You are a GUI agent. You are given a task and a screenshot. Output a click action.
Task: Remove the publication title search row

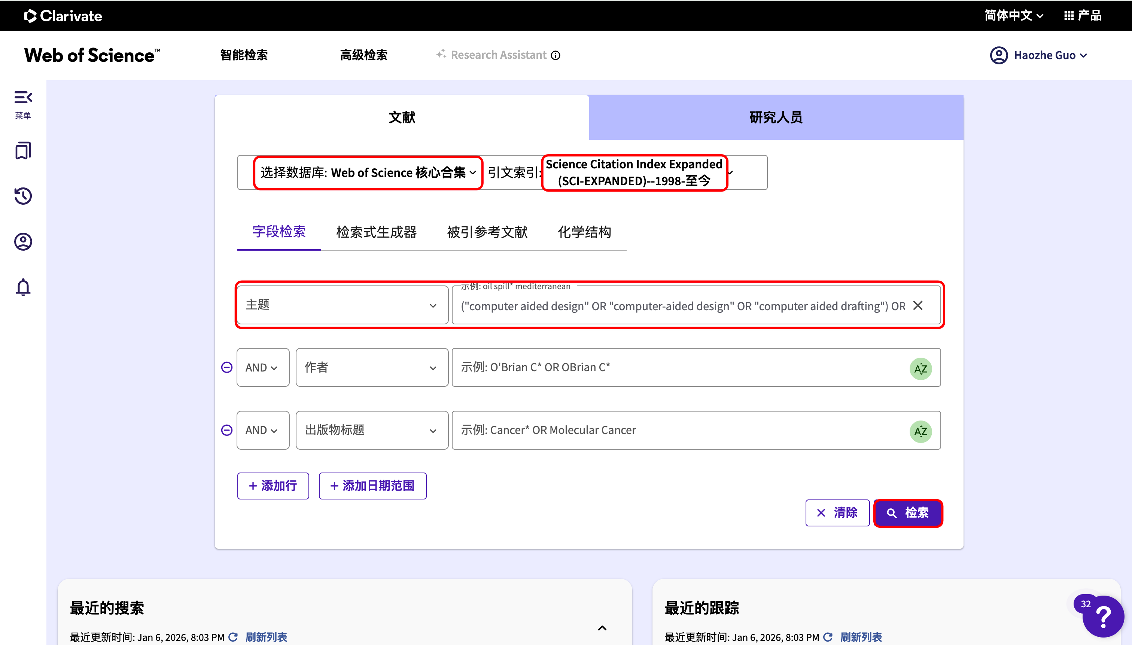click(x=226, y=430)
